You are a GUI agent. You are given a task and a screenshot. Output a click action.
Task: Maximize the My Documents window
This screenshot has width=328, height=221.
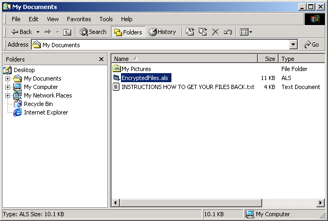pyautogui.click(x=311, y=7)
